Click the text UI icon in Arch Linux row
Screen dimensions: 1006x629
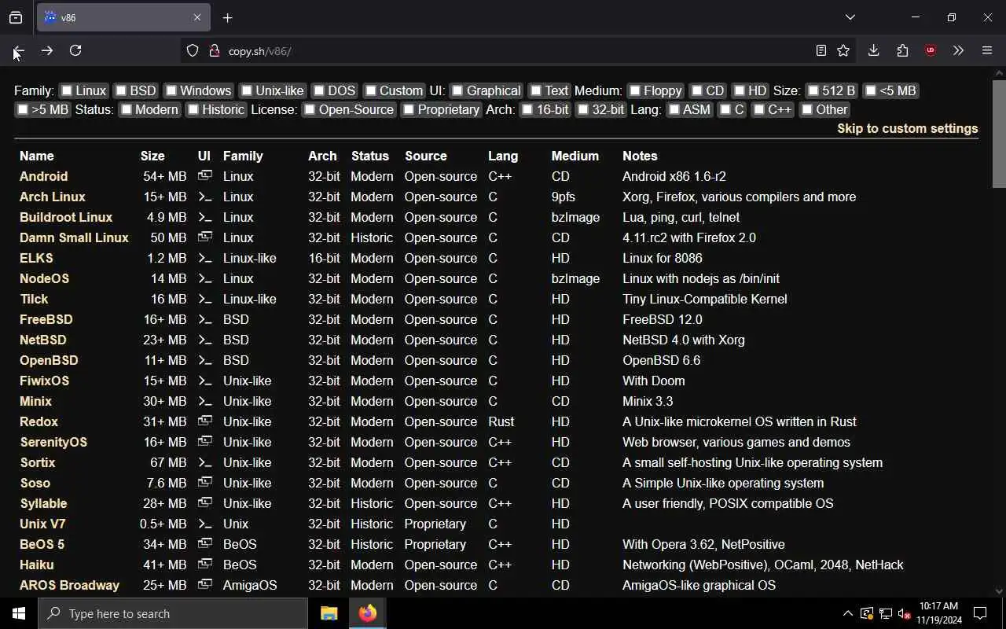coord(204,197)
